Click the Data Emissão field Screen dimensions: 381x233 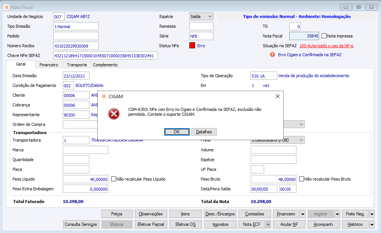point(76,76)
